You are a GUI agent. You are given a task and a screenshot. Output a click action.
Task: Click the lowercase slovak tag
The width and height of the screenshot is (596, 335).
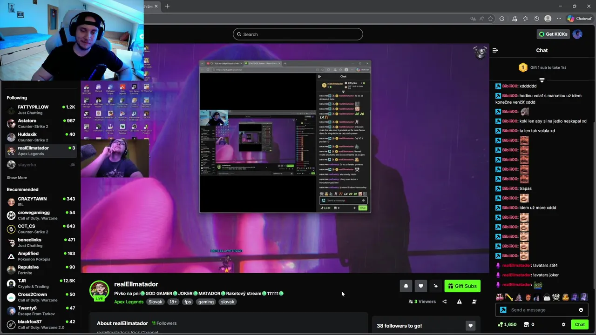(228, 301)
